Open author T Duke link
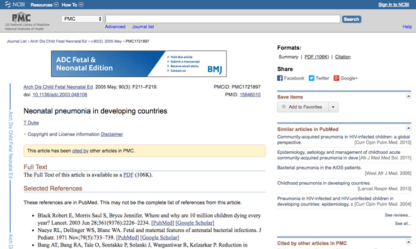The width and height of the screenshot is (416, 249). (x=31, y=123)
